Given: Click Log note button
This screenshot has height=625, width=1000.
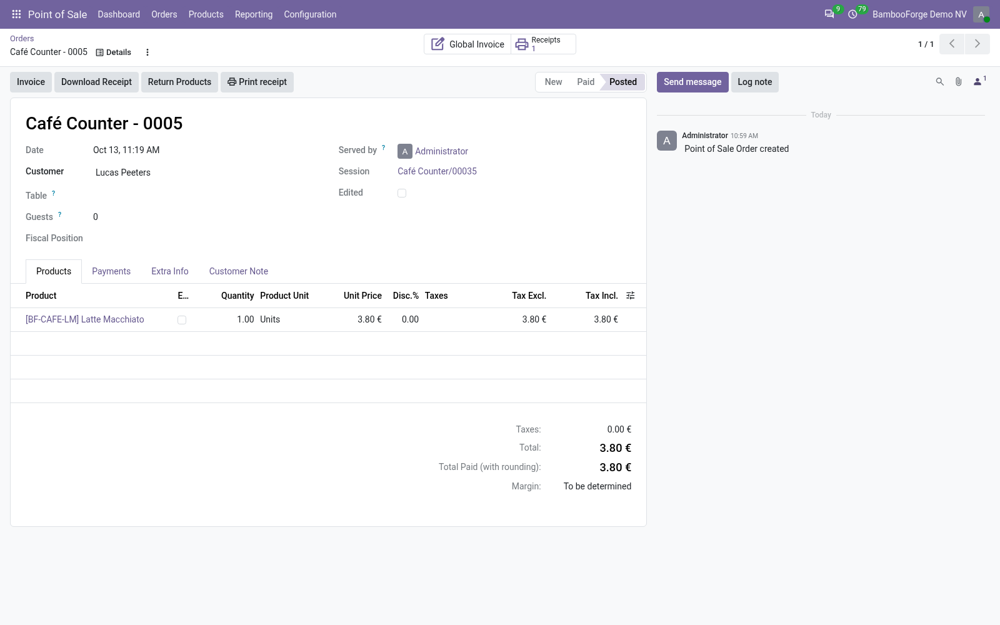Looking at the screenshot, I should (x=755, y=82).
